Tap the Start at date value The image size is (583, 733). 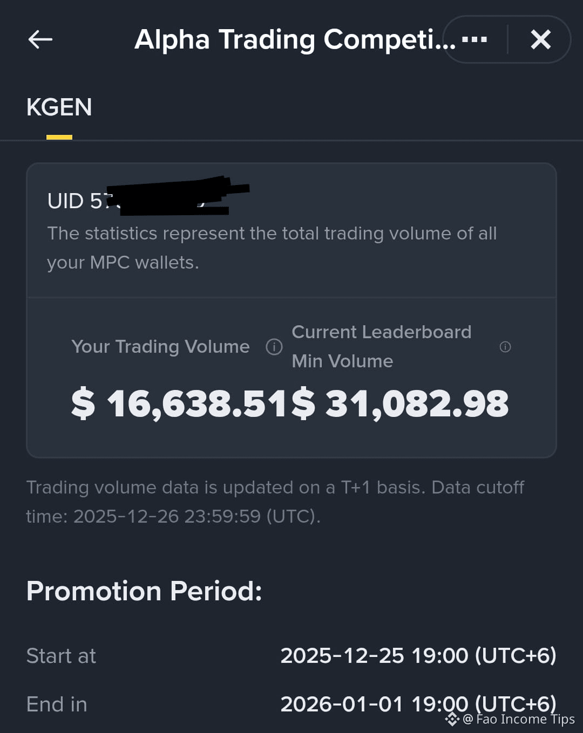(x=418, y=656)
